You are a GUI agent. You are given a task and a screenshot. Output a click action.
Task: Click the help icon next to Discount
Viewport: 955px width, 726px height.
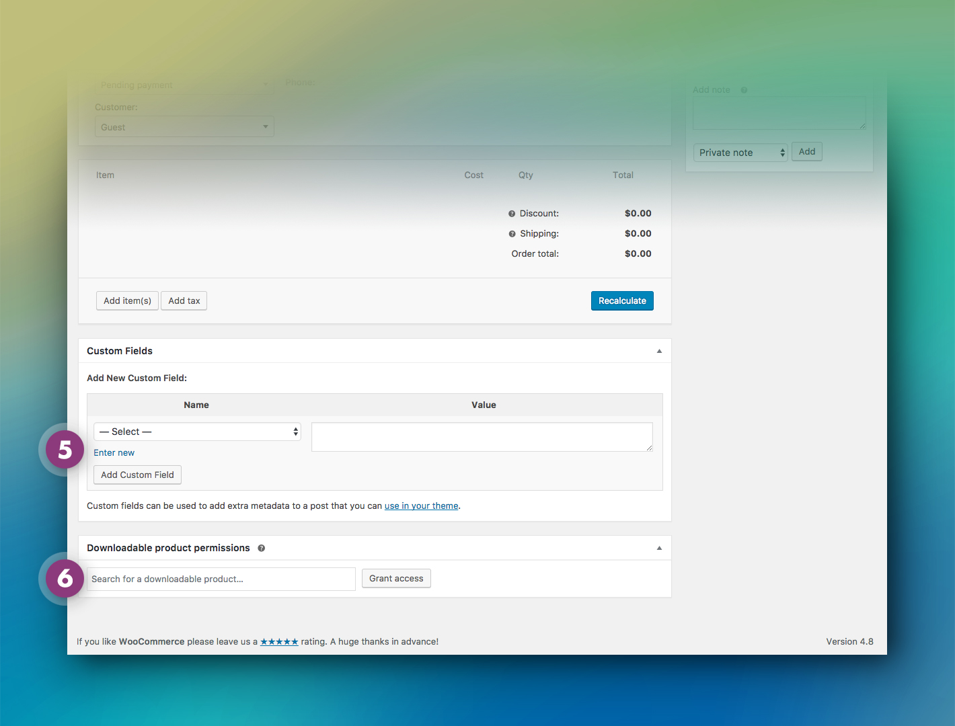512,214
